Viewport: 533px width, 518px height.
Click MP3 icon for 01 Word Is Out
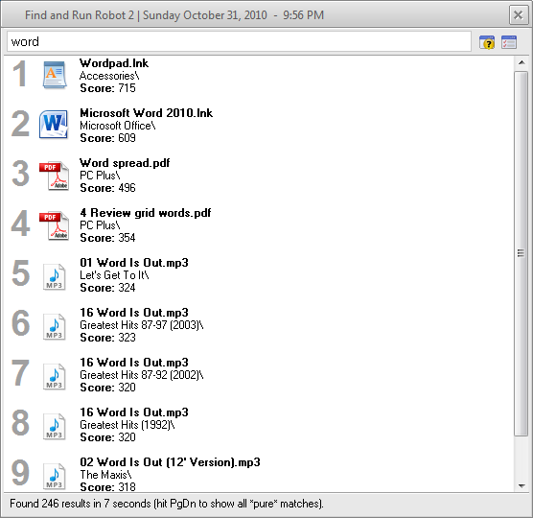pyautogui.click(x=54, y=276)
